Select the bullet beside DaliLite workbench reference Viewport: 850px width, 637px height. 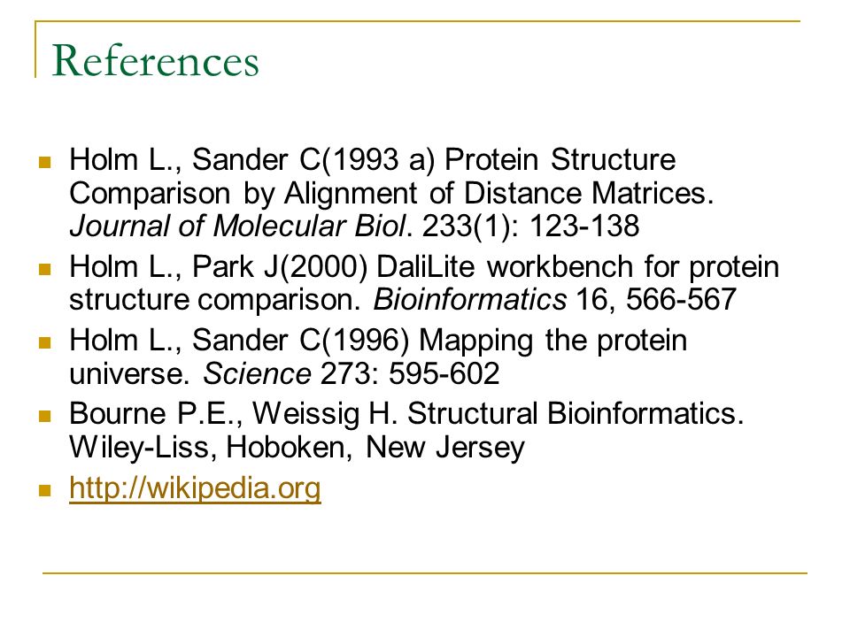[45, 269]
